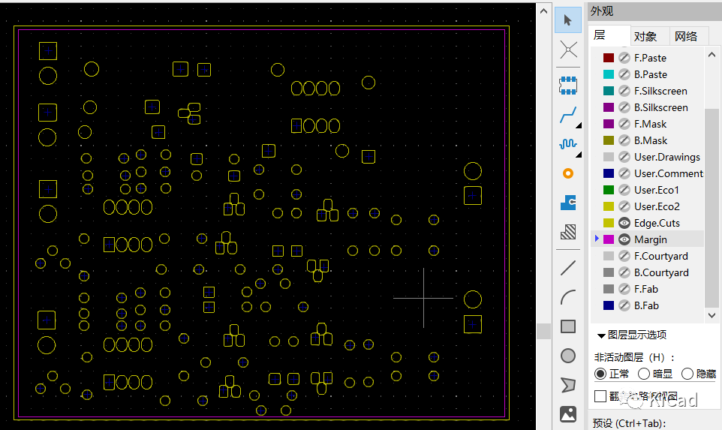722x430 pixels.
Task: Toggle B.Mask layer visibility
Action: point(624,140)
